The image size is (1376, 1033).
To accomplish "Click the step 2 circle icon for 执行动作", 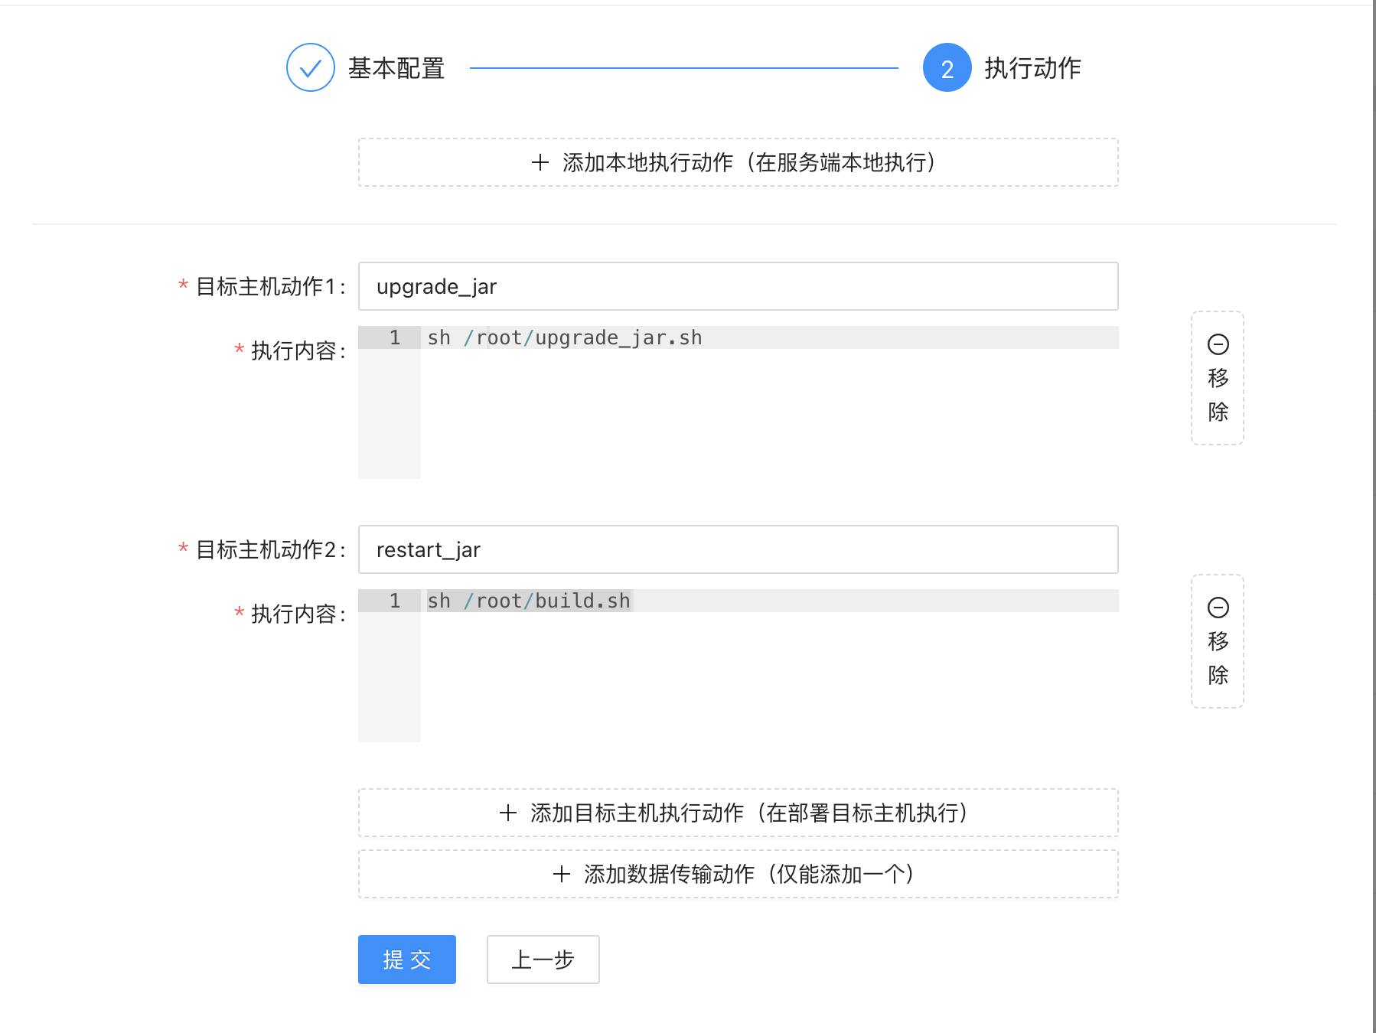I will click(x=947, y=68).
